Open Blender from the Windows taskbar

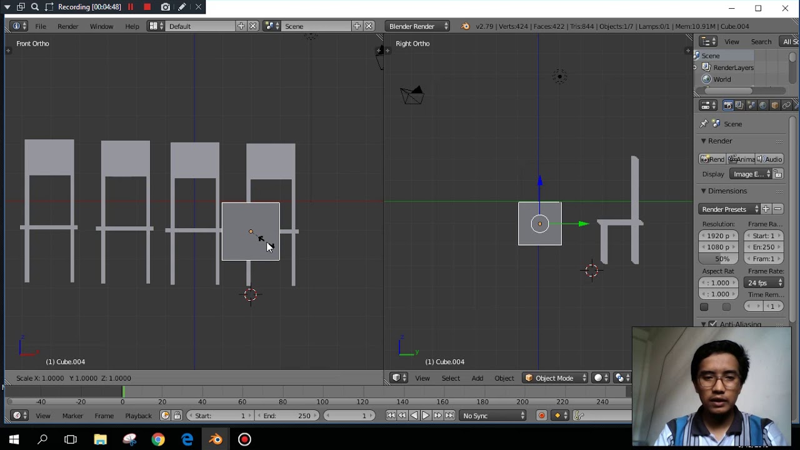(216, 439)
